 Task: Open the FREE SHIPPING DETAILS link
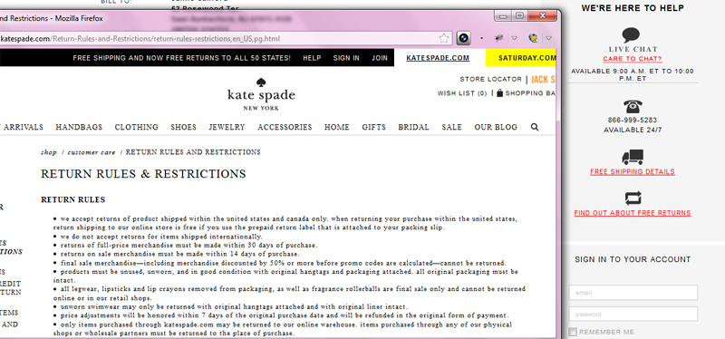tap(633, 171)
